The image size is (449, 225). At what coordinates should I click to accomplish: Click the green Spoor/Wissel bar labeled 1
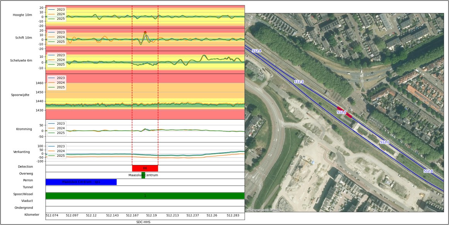pos(145,196)
